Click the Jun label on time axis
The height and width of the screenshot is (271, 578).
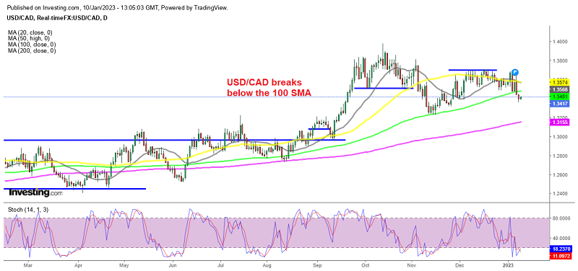[173, 265]
